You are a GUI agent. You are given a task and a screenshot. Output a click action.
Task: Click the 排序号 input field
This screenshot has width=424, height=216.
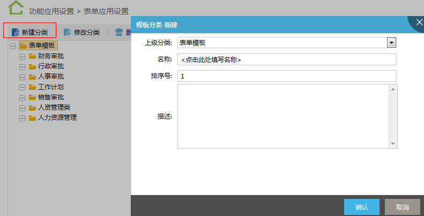[287, 76]
